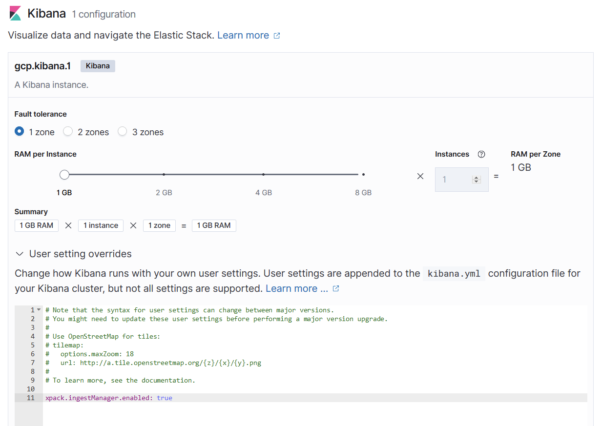
Task: Open the Instances help question-mark icon
Action: click(x=481, y=154)
